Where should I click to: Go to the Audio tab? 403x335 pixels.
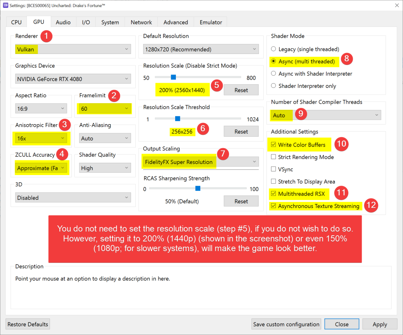point(63,22)
